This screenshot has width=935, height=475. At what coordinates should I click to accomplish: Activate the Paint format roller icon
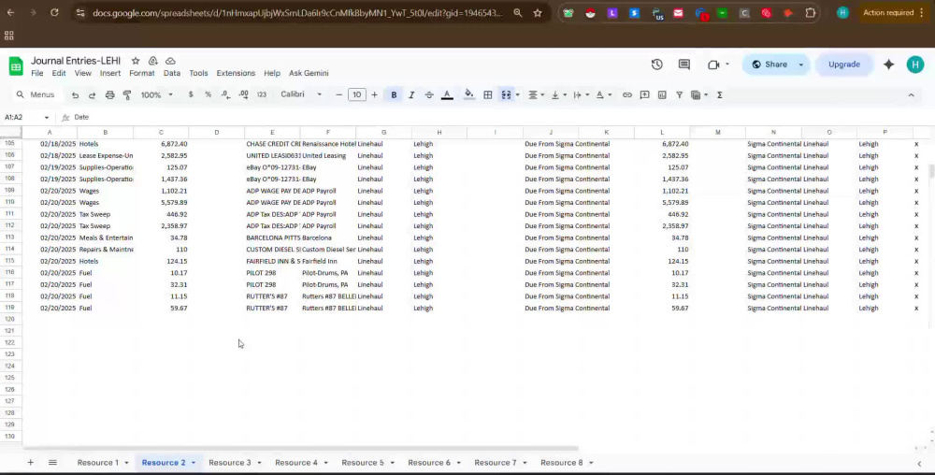coord(127,94)
